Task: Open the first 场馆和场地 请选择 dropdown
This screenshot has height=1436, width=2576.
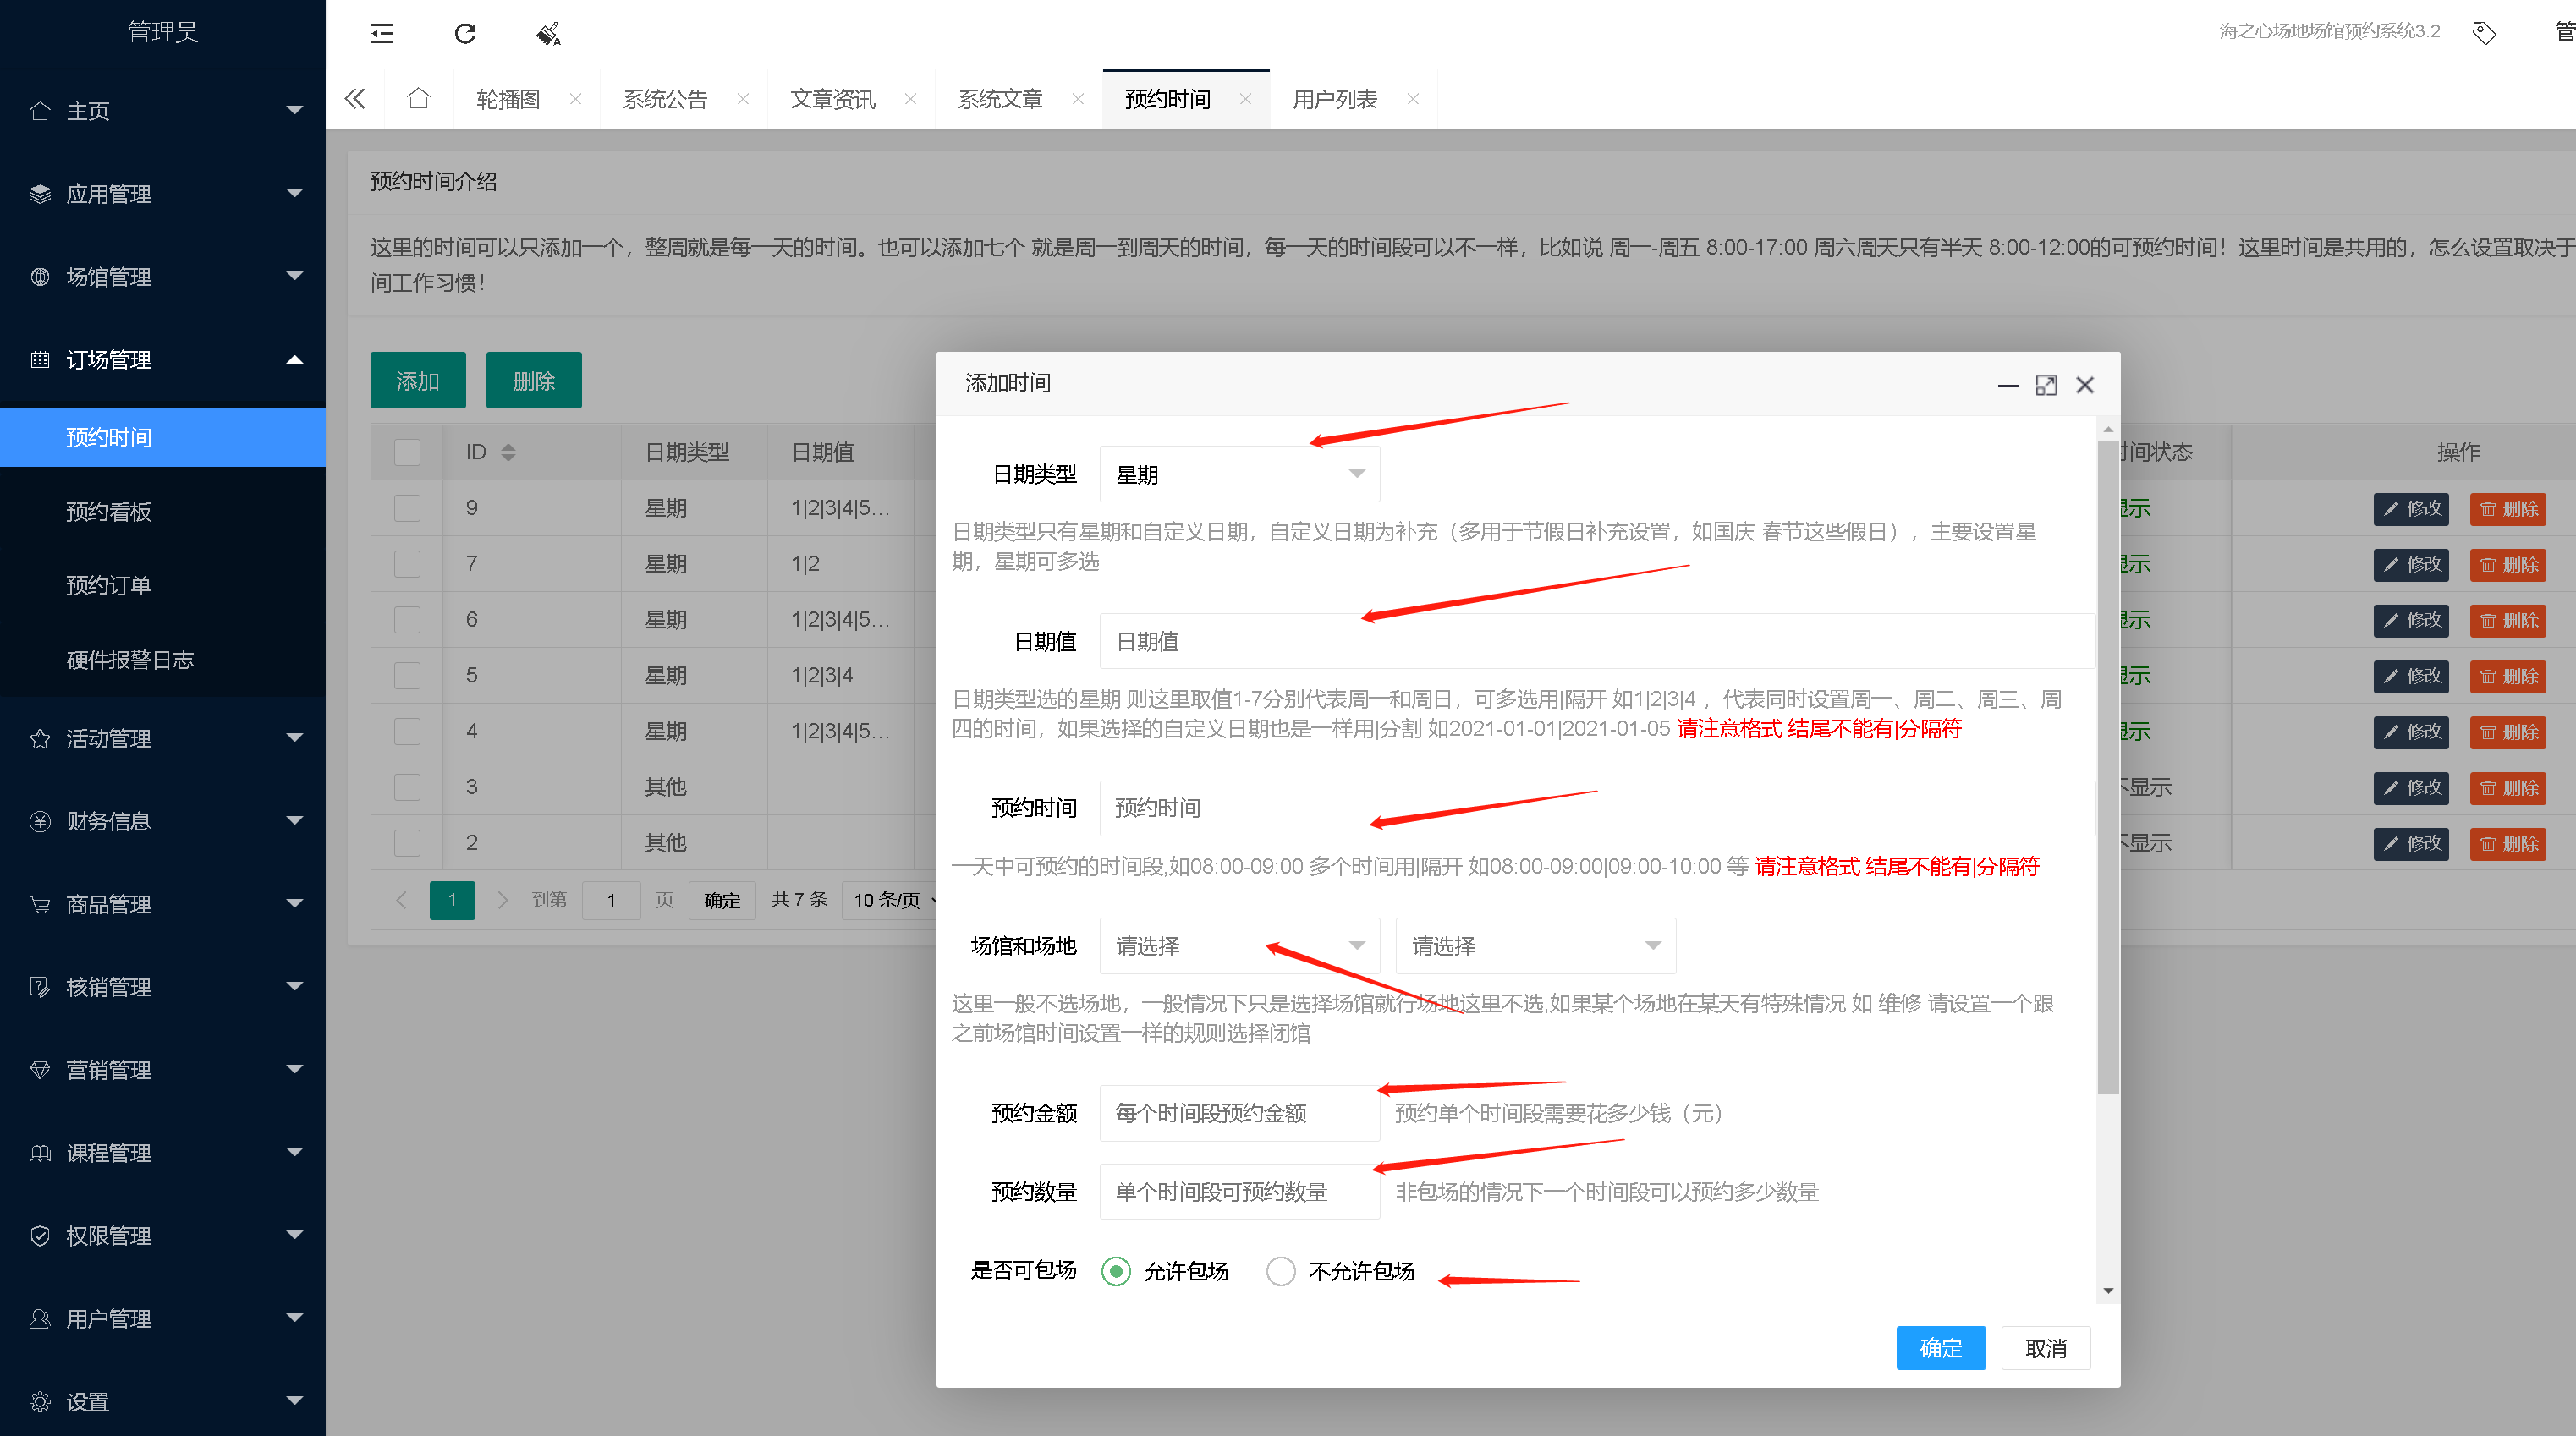Action: [1240, 946]
